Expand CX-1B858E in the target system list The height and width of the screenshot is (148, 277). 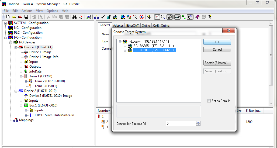pyautogui.click(x=125, y=50)
